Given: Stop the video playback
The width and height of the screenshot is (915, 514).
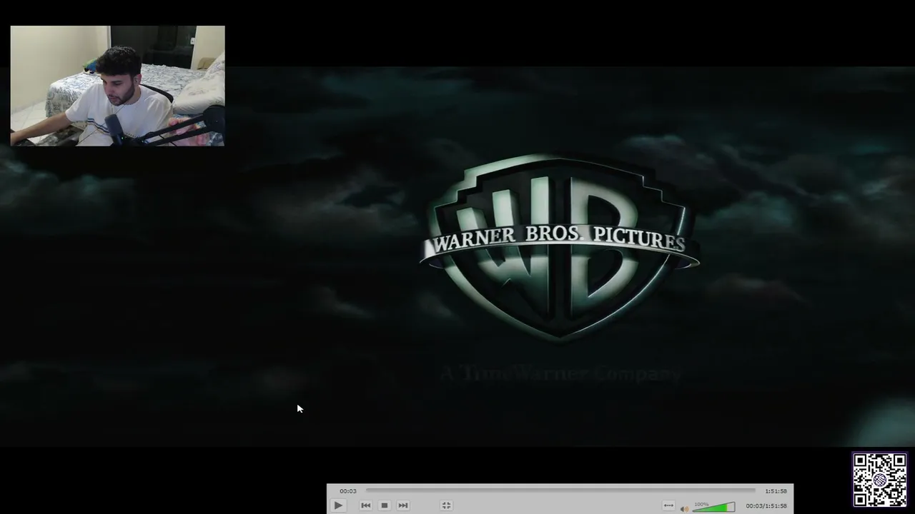Looking at the screenshot, I should click(385, 505).
